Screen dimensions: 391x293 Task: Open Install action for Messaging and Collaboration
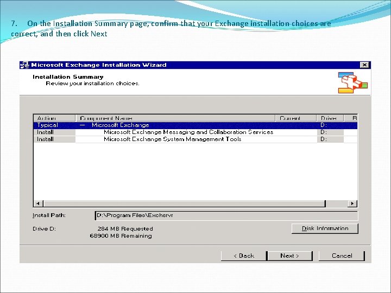(x=54, y=132)
